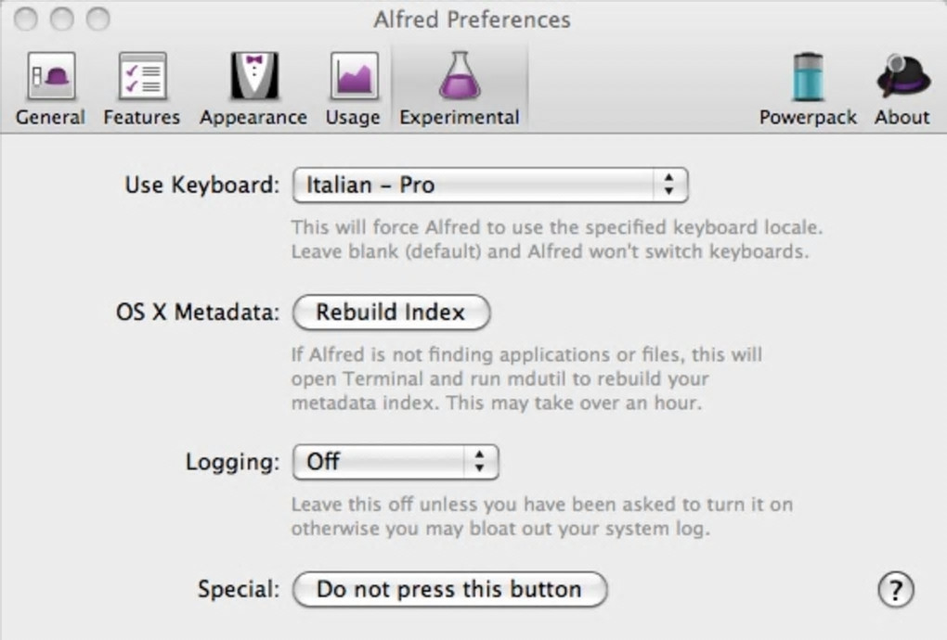Click the arrows on the Logging popup
The width and height of the screenshot is (947, 640).
[x=479, y=461]
